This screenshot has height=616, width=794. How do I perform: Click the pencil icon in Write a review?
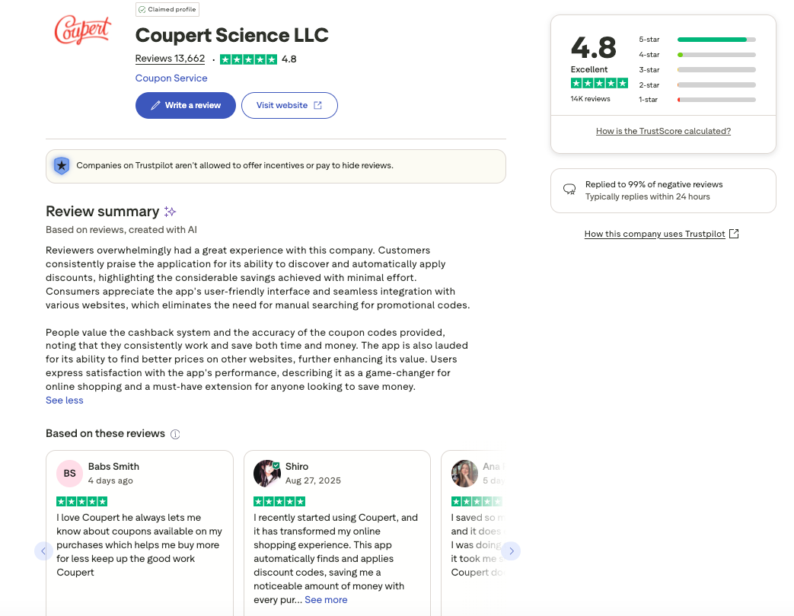[x=155, y=105]
